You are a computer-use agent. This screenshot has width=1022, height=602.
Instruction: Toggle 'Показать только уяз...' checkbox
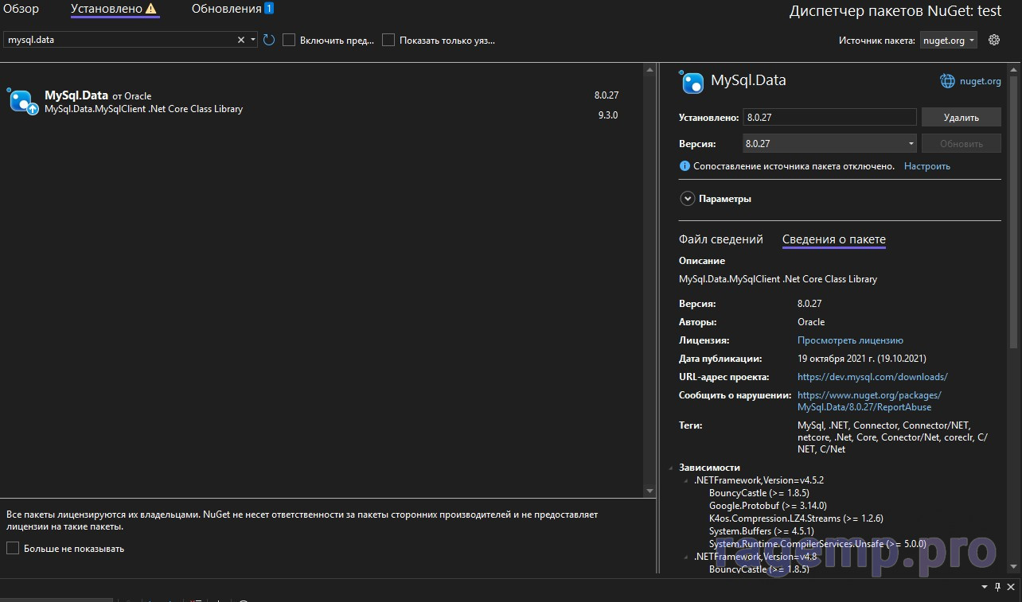388,40
